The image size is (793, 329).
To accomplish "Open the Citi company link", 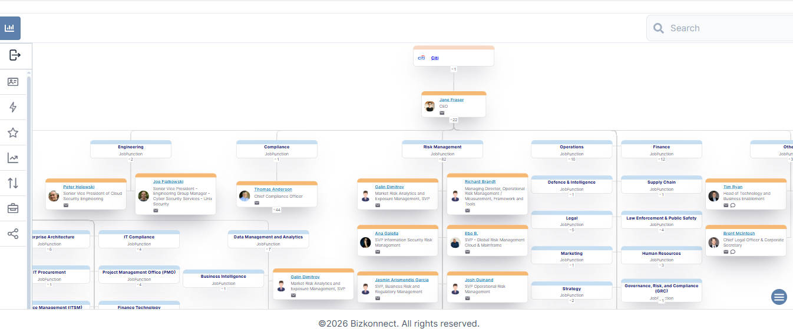I will point(435,58).
